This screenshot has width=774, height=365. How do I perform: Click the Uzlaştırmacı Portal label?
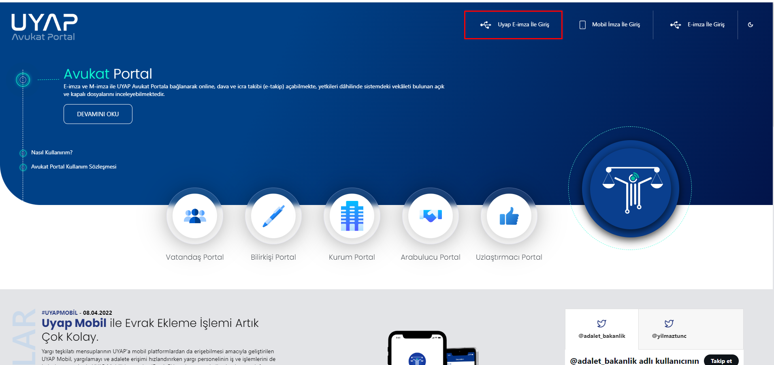click(x=509, y=257)
